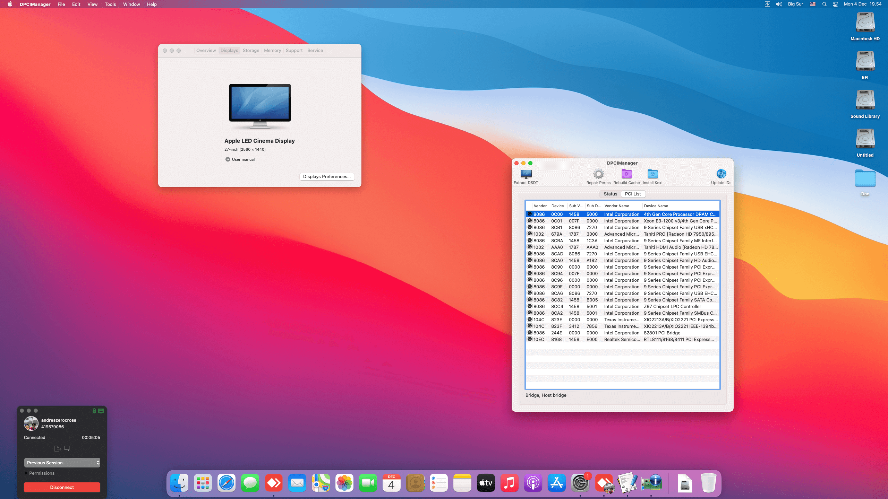Open App Store from the Dock

tap(557, 483)
